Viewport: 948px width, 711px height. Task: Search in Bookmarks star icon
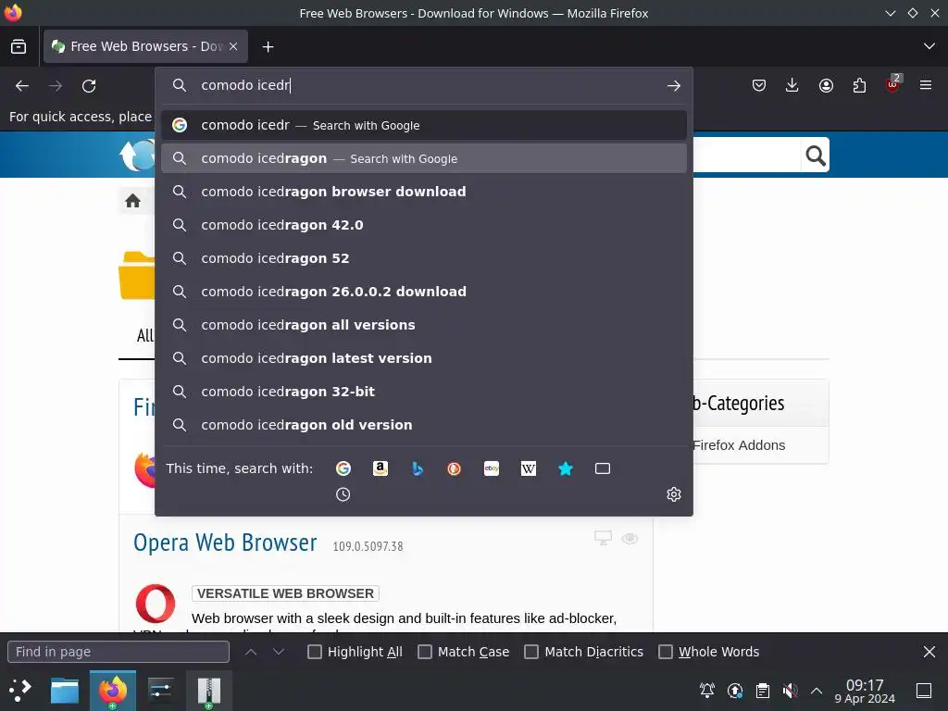pos(566,468)
